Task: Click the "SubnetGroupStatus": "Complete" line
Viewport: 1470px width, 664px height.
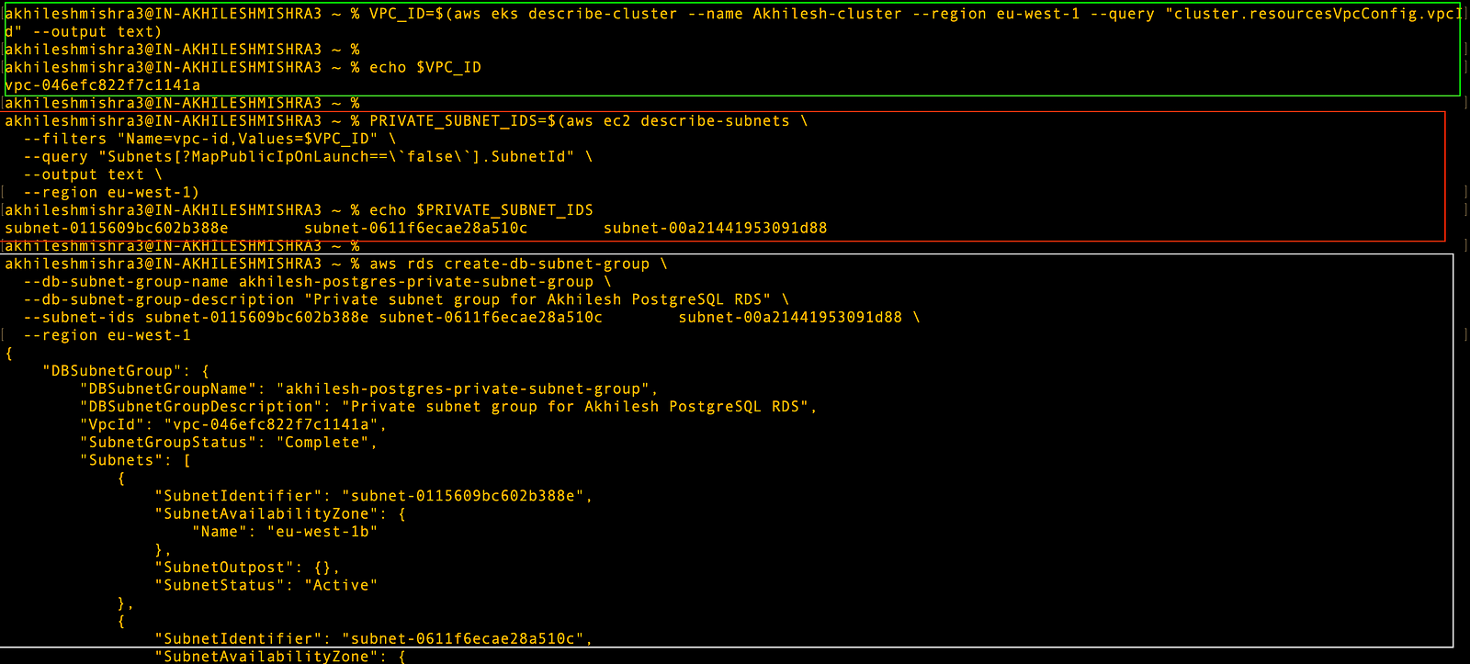Action: (229, 443)
